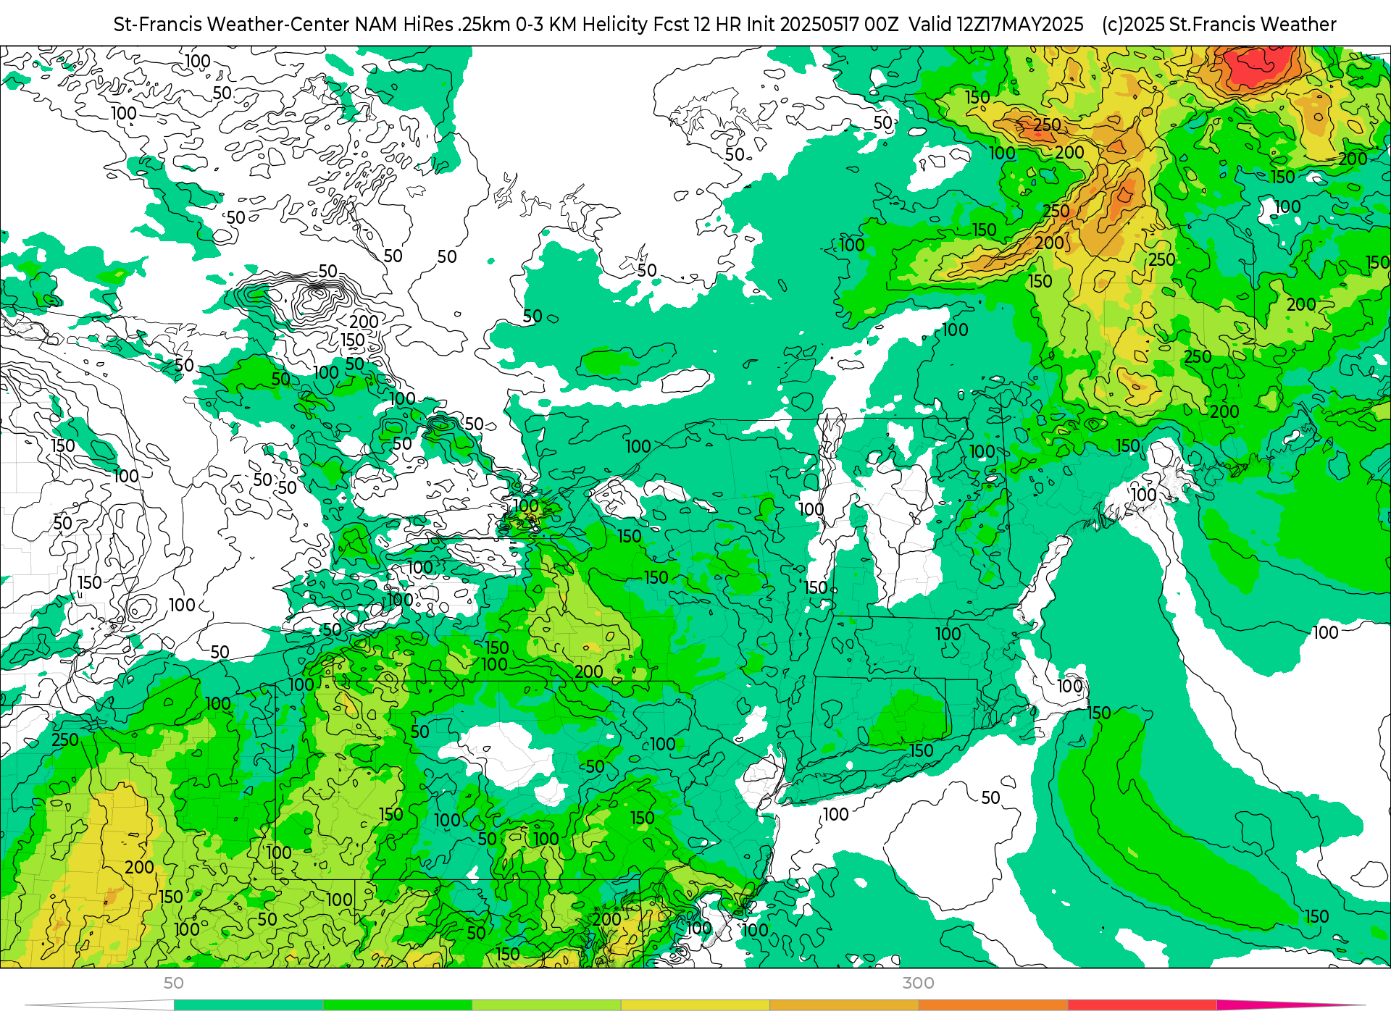Click the yellow-green color bar segment
The width and height of the screenshot is (1391, 1014).
click(546, 1005)
